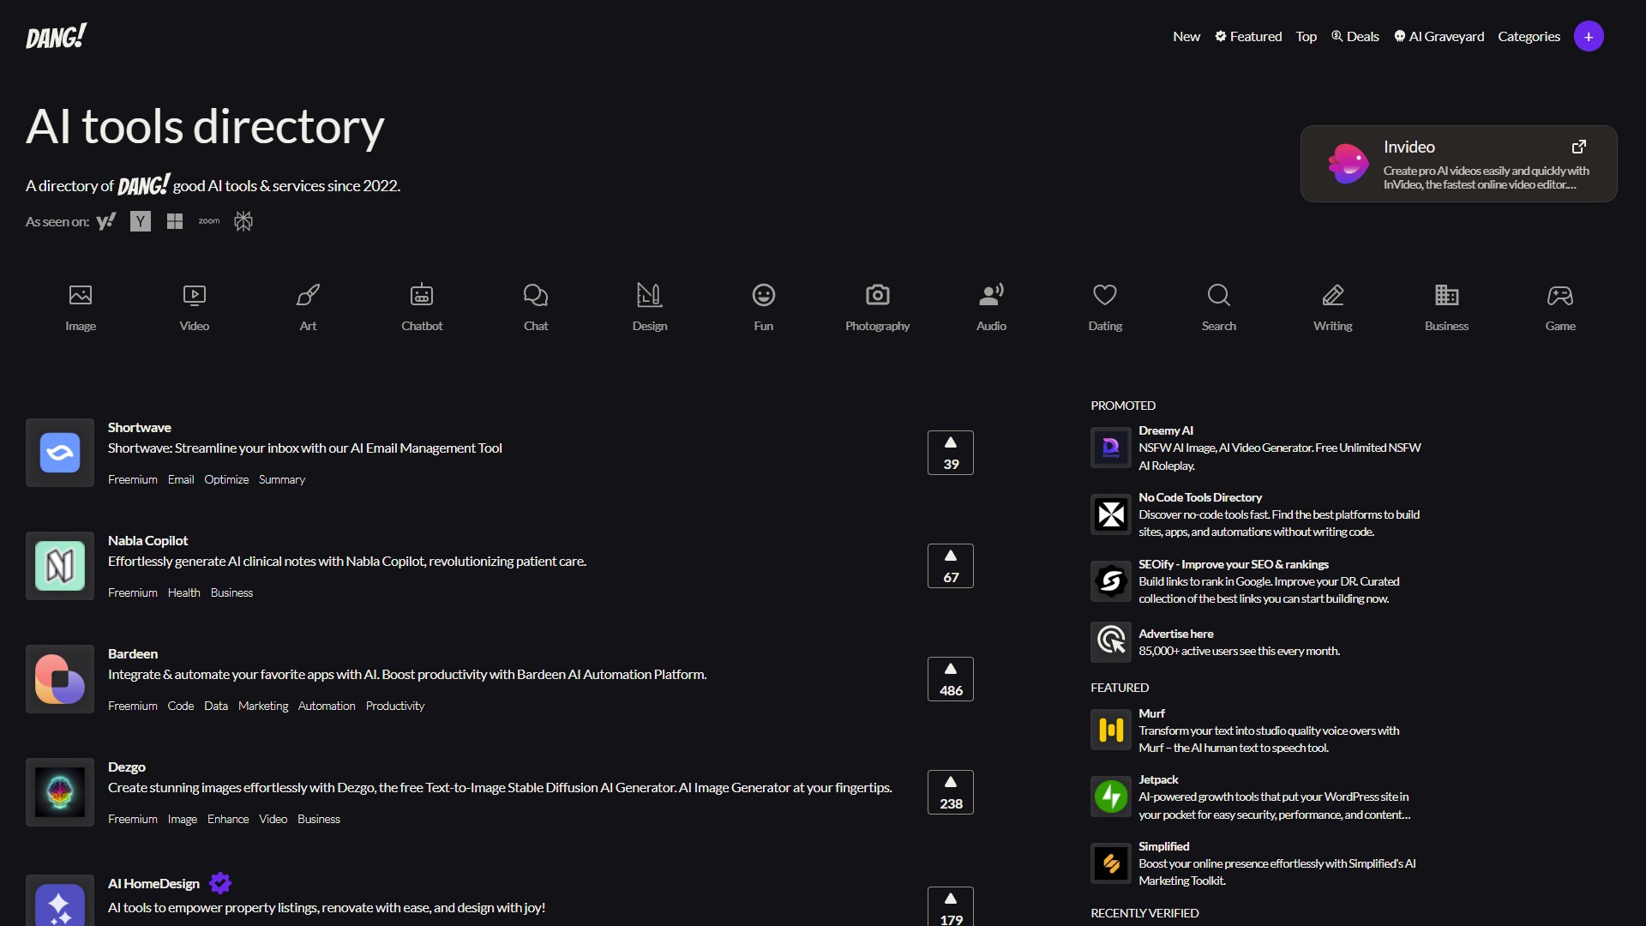1646x926 pixels.
Task: Upvote AI HomeDesign with 179 votes
Action: pyautogui.click(x=951, y=907)
